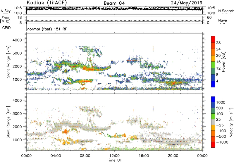This screenshot has height=162, width=234.
Task: Click the "N.Sky" legend label
Action: [6, 11]
